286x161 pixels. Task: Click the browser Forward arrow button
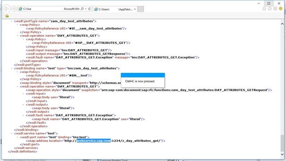point(14,9)
